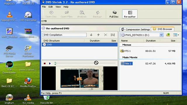
Task: Open the www.x-drive folder next to SDP Downloader
Action: pos(28,66)
